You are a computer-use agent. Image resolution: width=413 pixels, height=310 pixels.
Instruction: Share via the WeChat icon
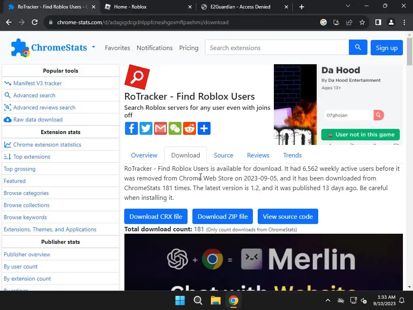[x=175, y=128]
